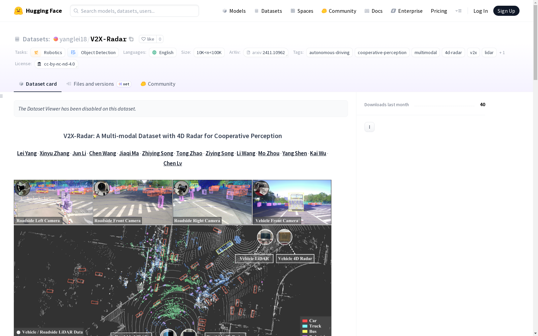
Task: Click the cooperative-perception tag
Action: [382, 52]
